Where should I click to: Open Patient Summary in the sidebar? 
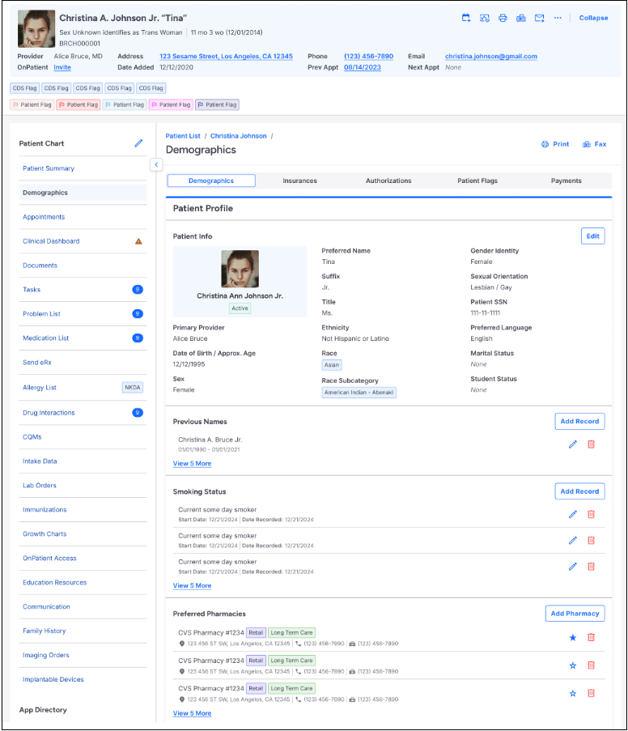(49, 168)
